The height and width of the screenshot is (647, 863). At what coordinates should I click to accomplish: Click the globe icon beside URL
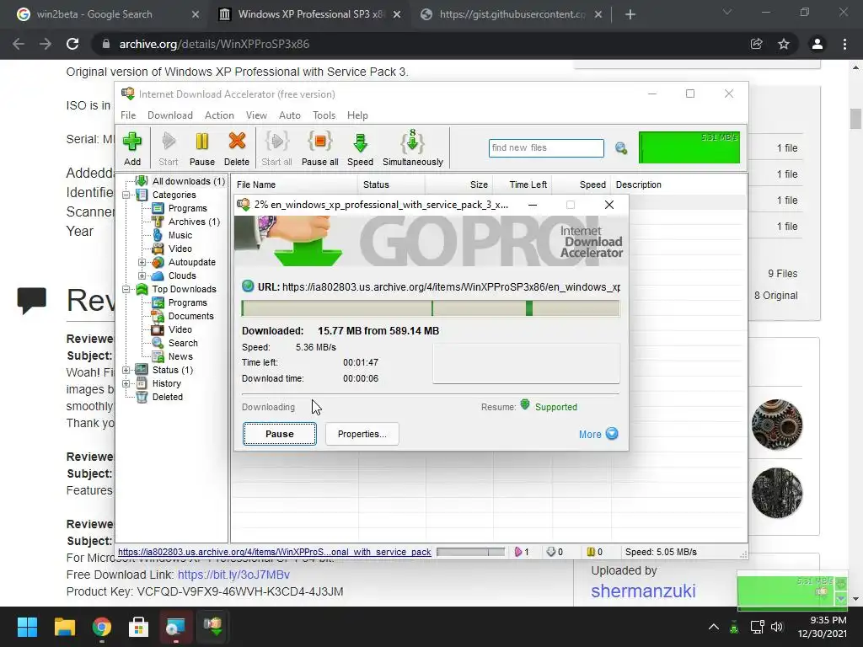[248, 286]
